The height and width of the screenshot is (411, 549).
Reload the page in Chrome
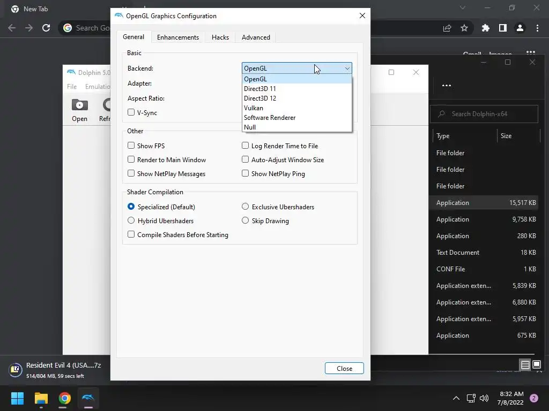[46, 28]
